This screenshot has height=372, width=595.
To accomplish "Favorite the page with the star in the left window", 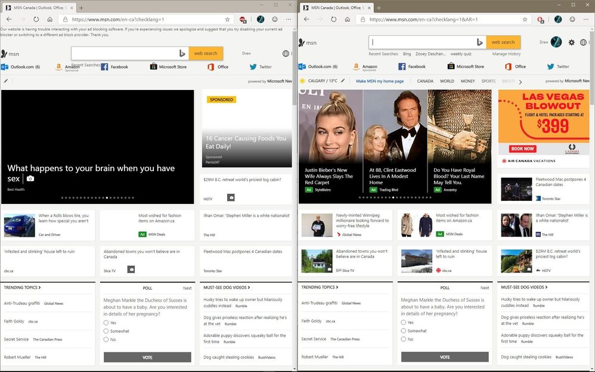I will (x=227, y=19).
